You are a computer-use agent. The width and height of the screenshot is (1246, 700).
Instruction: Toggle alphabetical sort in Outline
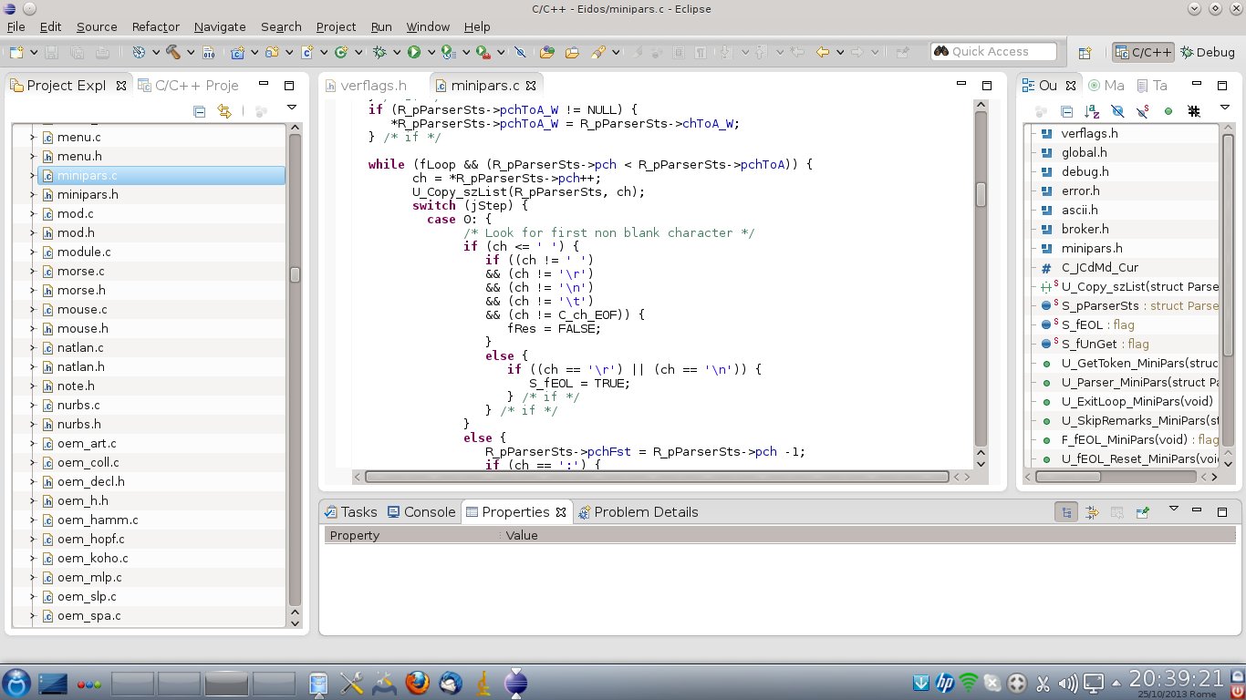[1092, 111]
